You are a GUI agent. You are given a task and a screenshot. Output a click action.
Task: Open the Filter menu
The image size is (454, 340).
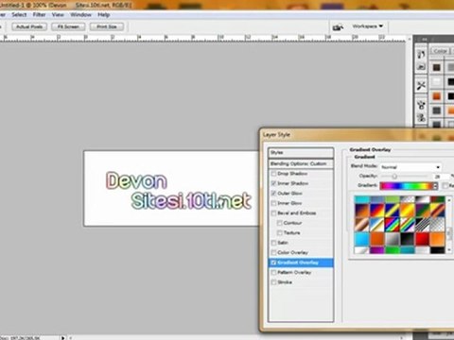point(39,15)
